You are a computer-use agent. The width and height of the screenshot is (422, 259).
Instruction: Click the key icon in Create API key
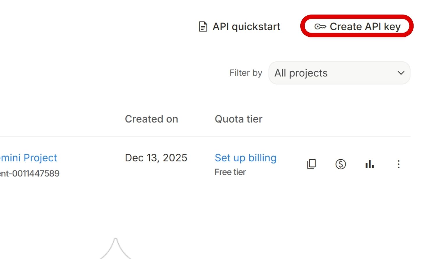pyautogui.click(x=320, y=27)
